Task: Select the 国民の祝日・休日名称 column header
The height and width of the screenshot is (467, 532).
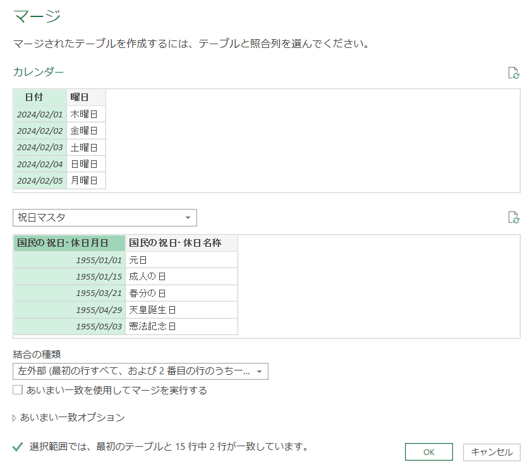Action: [181, 243]
